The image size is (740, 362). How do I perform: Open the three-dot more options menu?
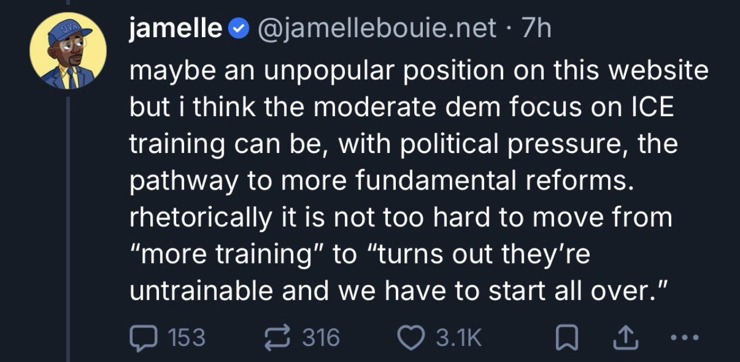point(681,338)
